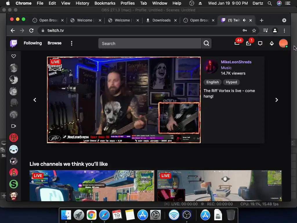
Task: Reload the twitch.tv page
Action: point(31,30)
